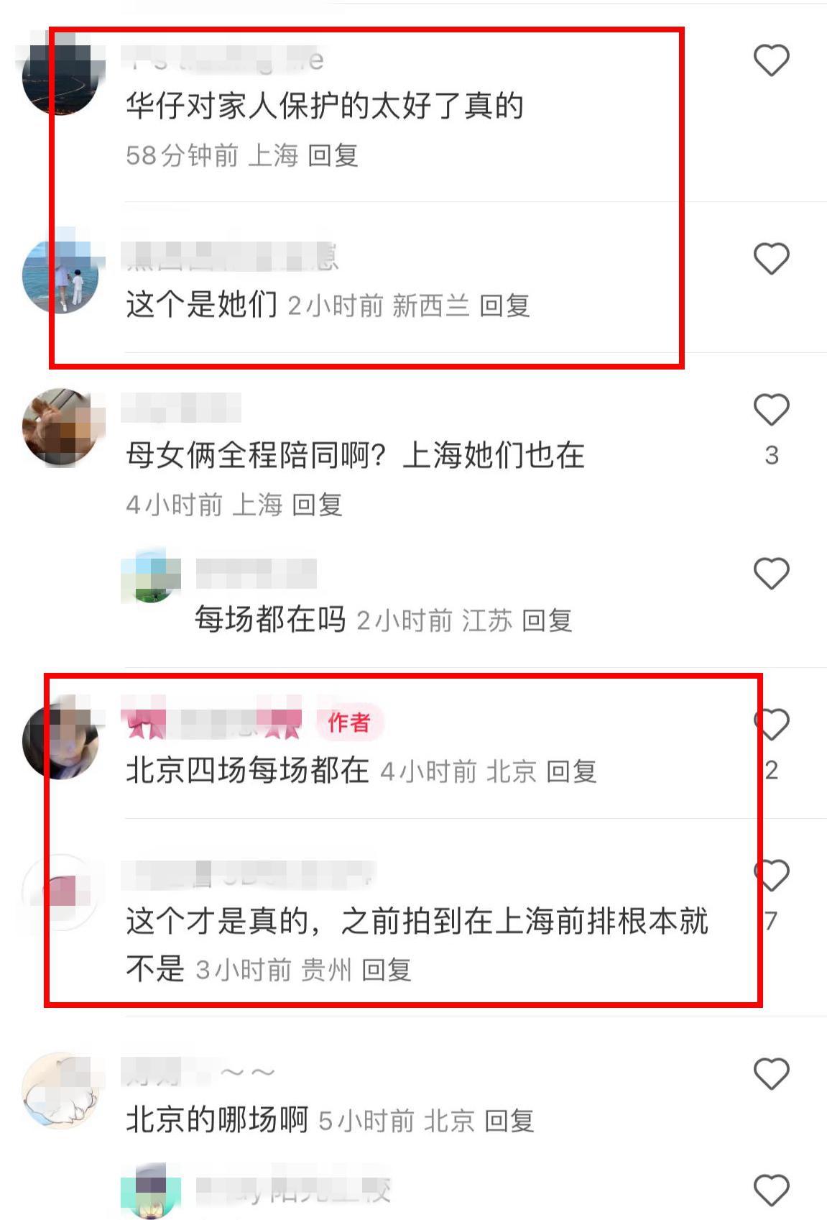Reply to the 江苏 comment 每场都在吗
827x1220 pixels.
547,620
